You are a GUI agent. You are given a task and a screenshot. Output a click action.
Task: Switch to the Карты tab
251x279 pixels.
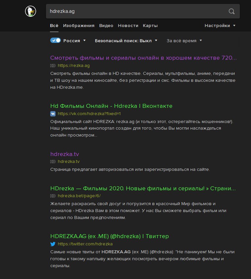click(x=150, y=26)
